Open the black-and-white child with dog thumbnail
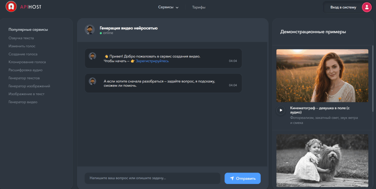 tap(322, 160)
